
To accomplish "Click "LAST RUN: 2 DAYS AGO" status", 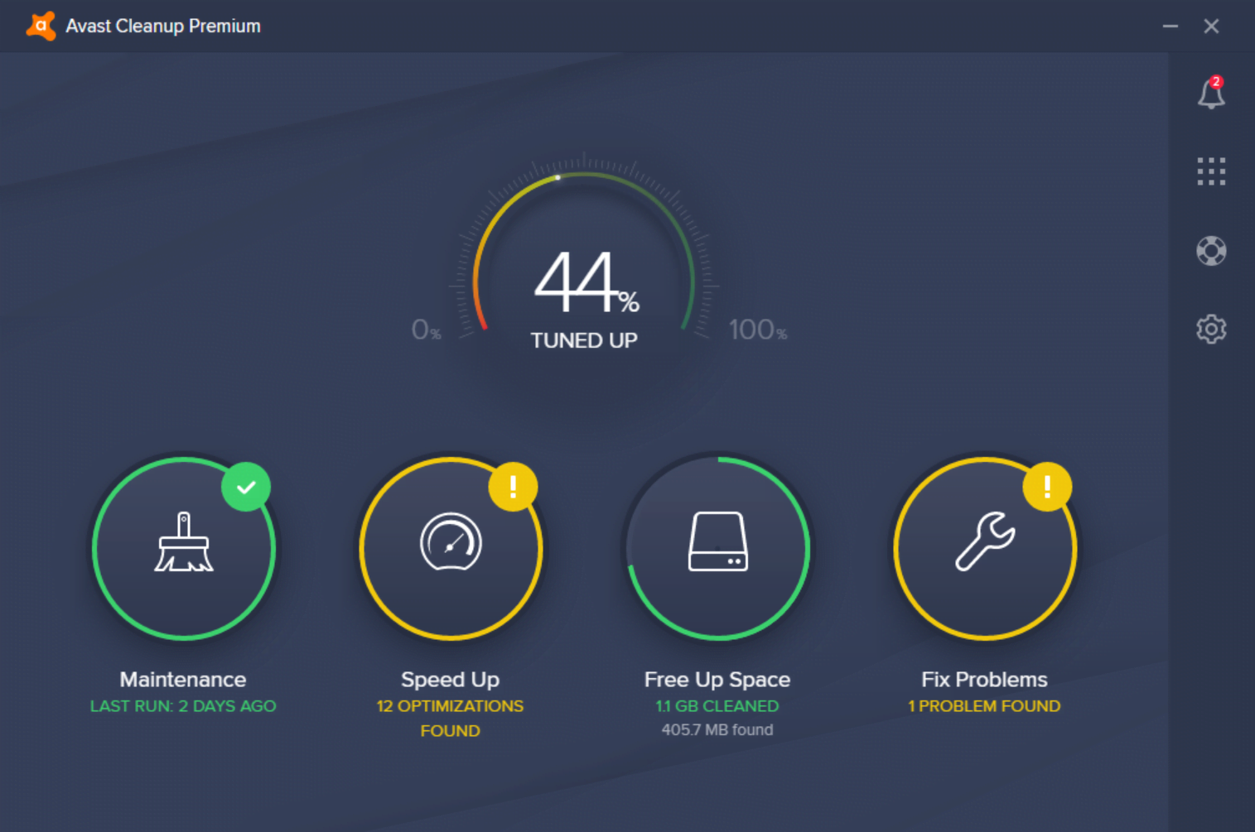I will 183,706.
